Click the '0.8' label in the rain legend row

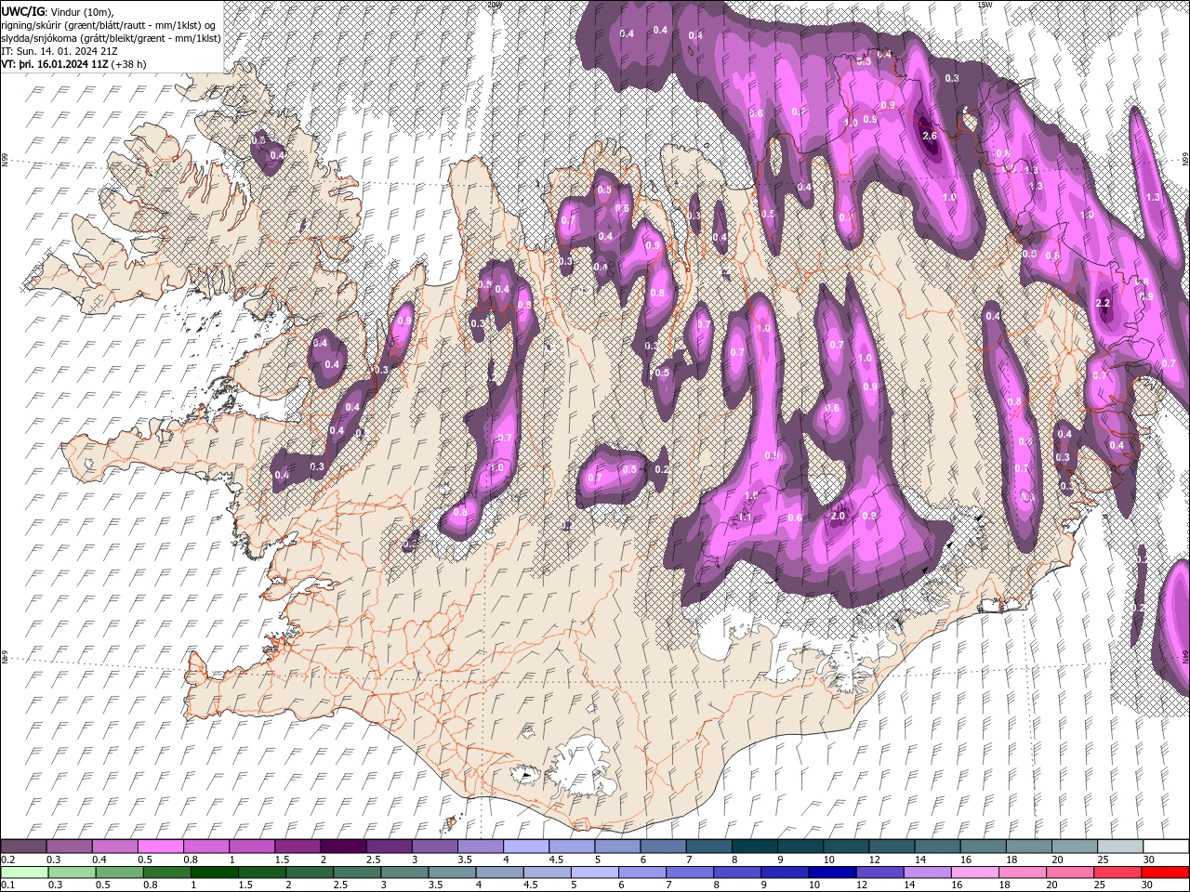(x=151, y=885)
